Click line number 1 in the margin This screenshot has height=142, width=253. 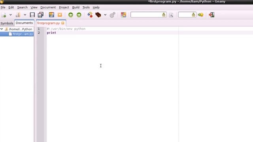39,29
